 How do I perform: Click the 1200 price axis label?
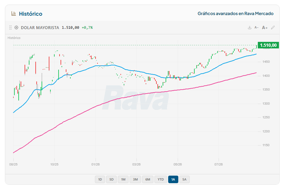[x=266, y=131]
